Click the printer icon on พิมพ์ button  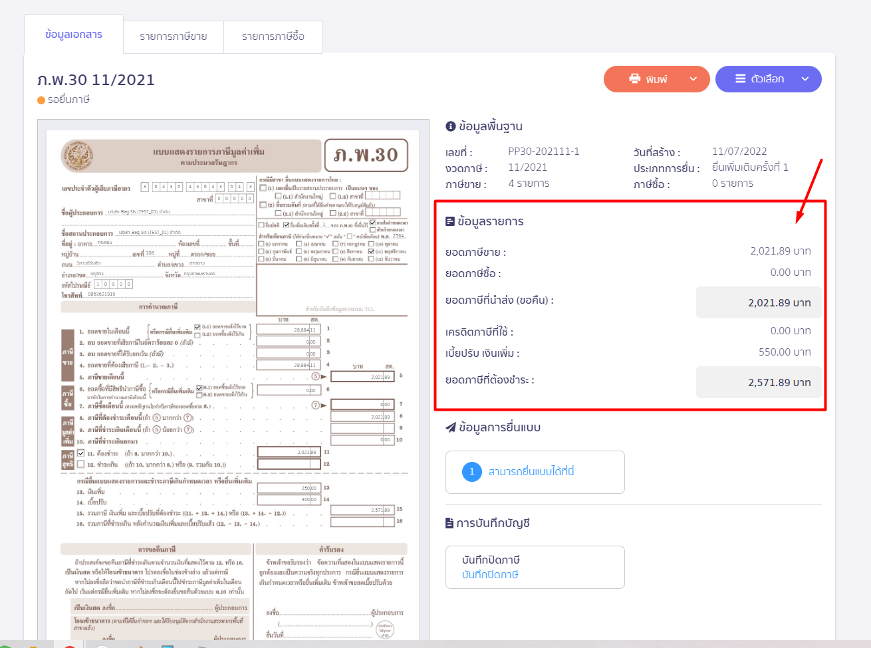point(634,79)
